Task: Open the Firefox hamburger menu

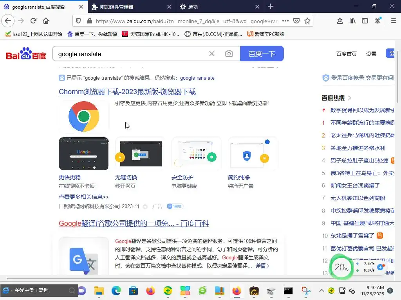Action: [394, 21]
